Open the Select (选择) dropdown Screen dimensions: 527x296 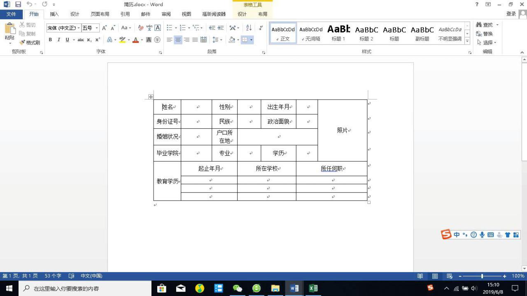point(487,42)
